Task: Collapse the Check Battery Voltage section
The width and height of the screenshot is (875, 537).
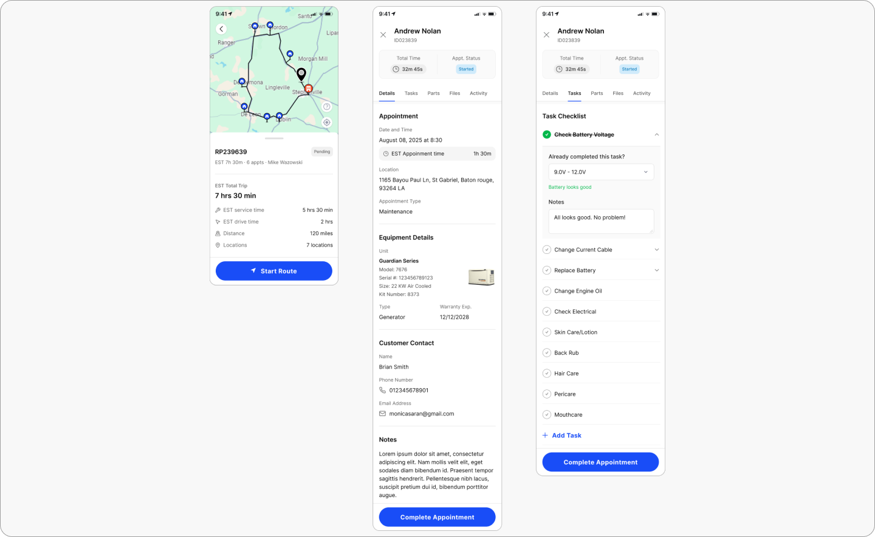Action: (x=656, y=135)
